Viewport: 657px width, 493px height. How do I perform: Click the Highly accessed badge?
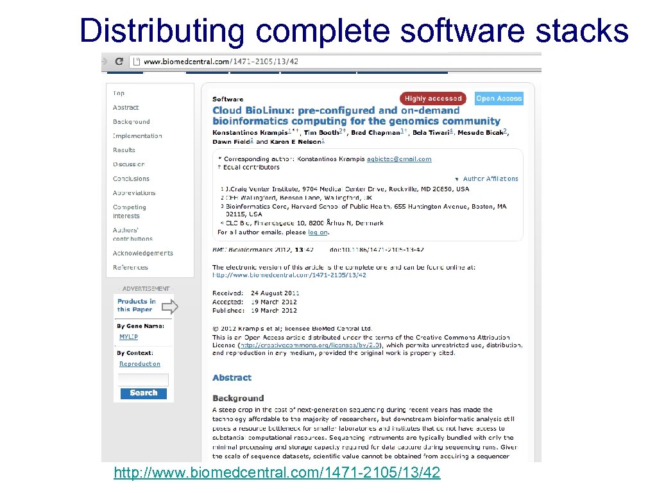click(x=433, y=98)
